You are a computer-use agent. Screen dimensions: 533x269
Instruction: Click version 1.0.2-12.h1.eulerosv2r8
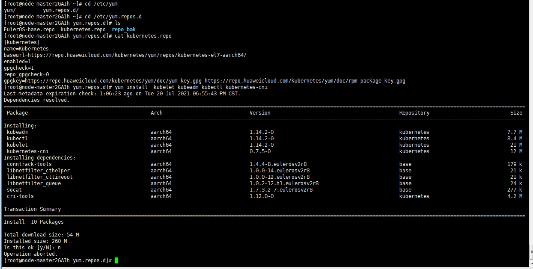point(284,183)
